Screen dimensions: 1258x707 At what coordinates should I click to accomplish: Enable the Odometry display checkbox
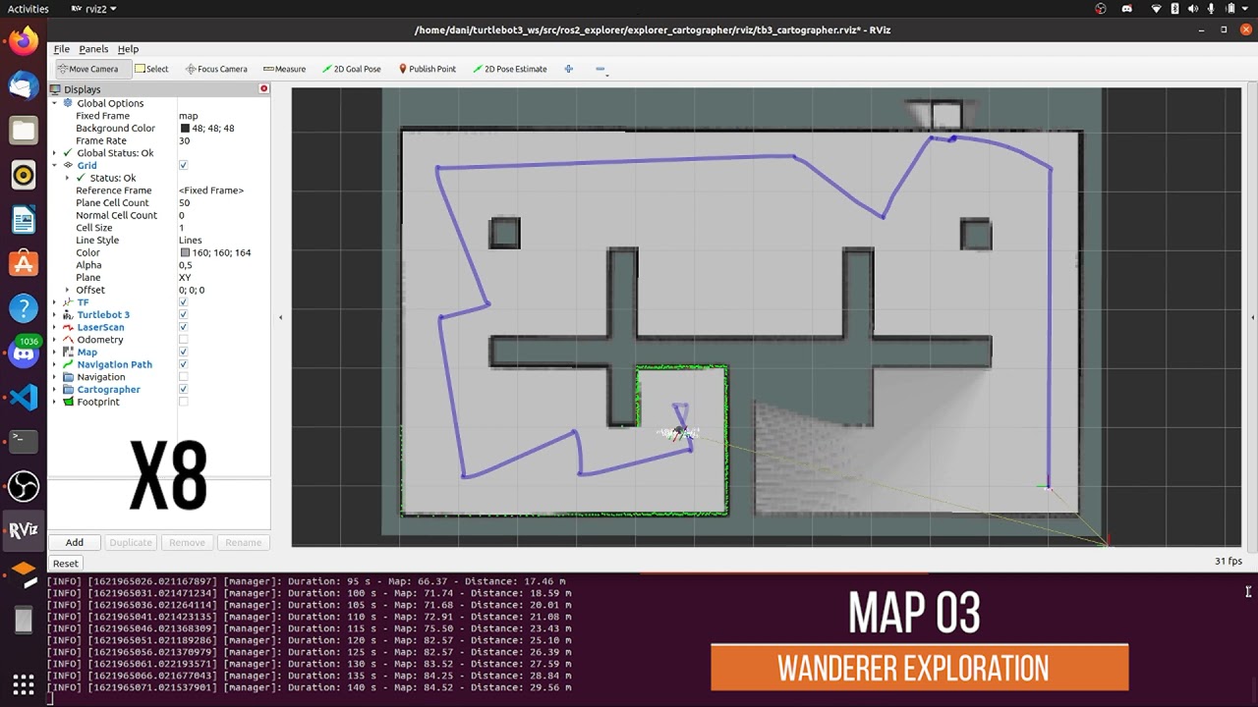coord(183,340)
